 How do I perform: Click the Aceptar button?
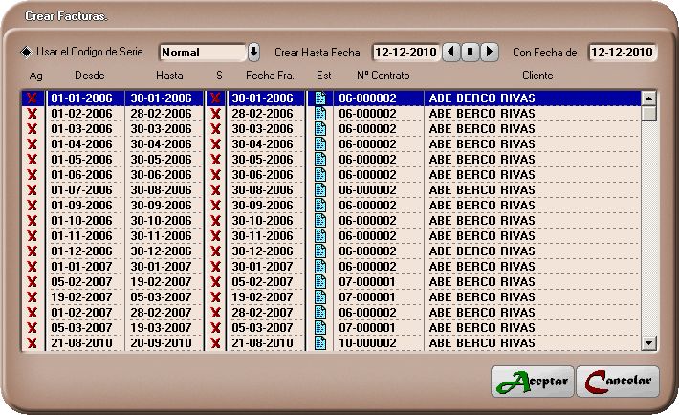(x=533, y=381)
